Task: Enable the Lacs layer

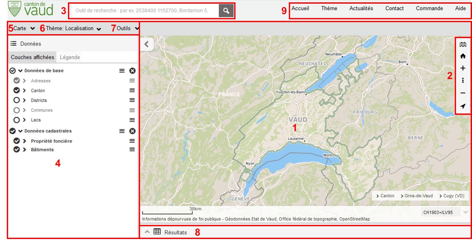Action: point(17,120)
